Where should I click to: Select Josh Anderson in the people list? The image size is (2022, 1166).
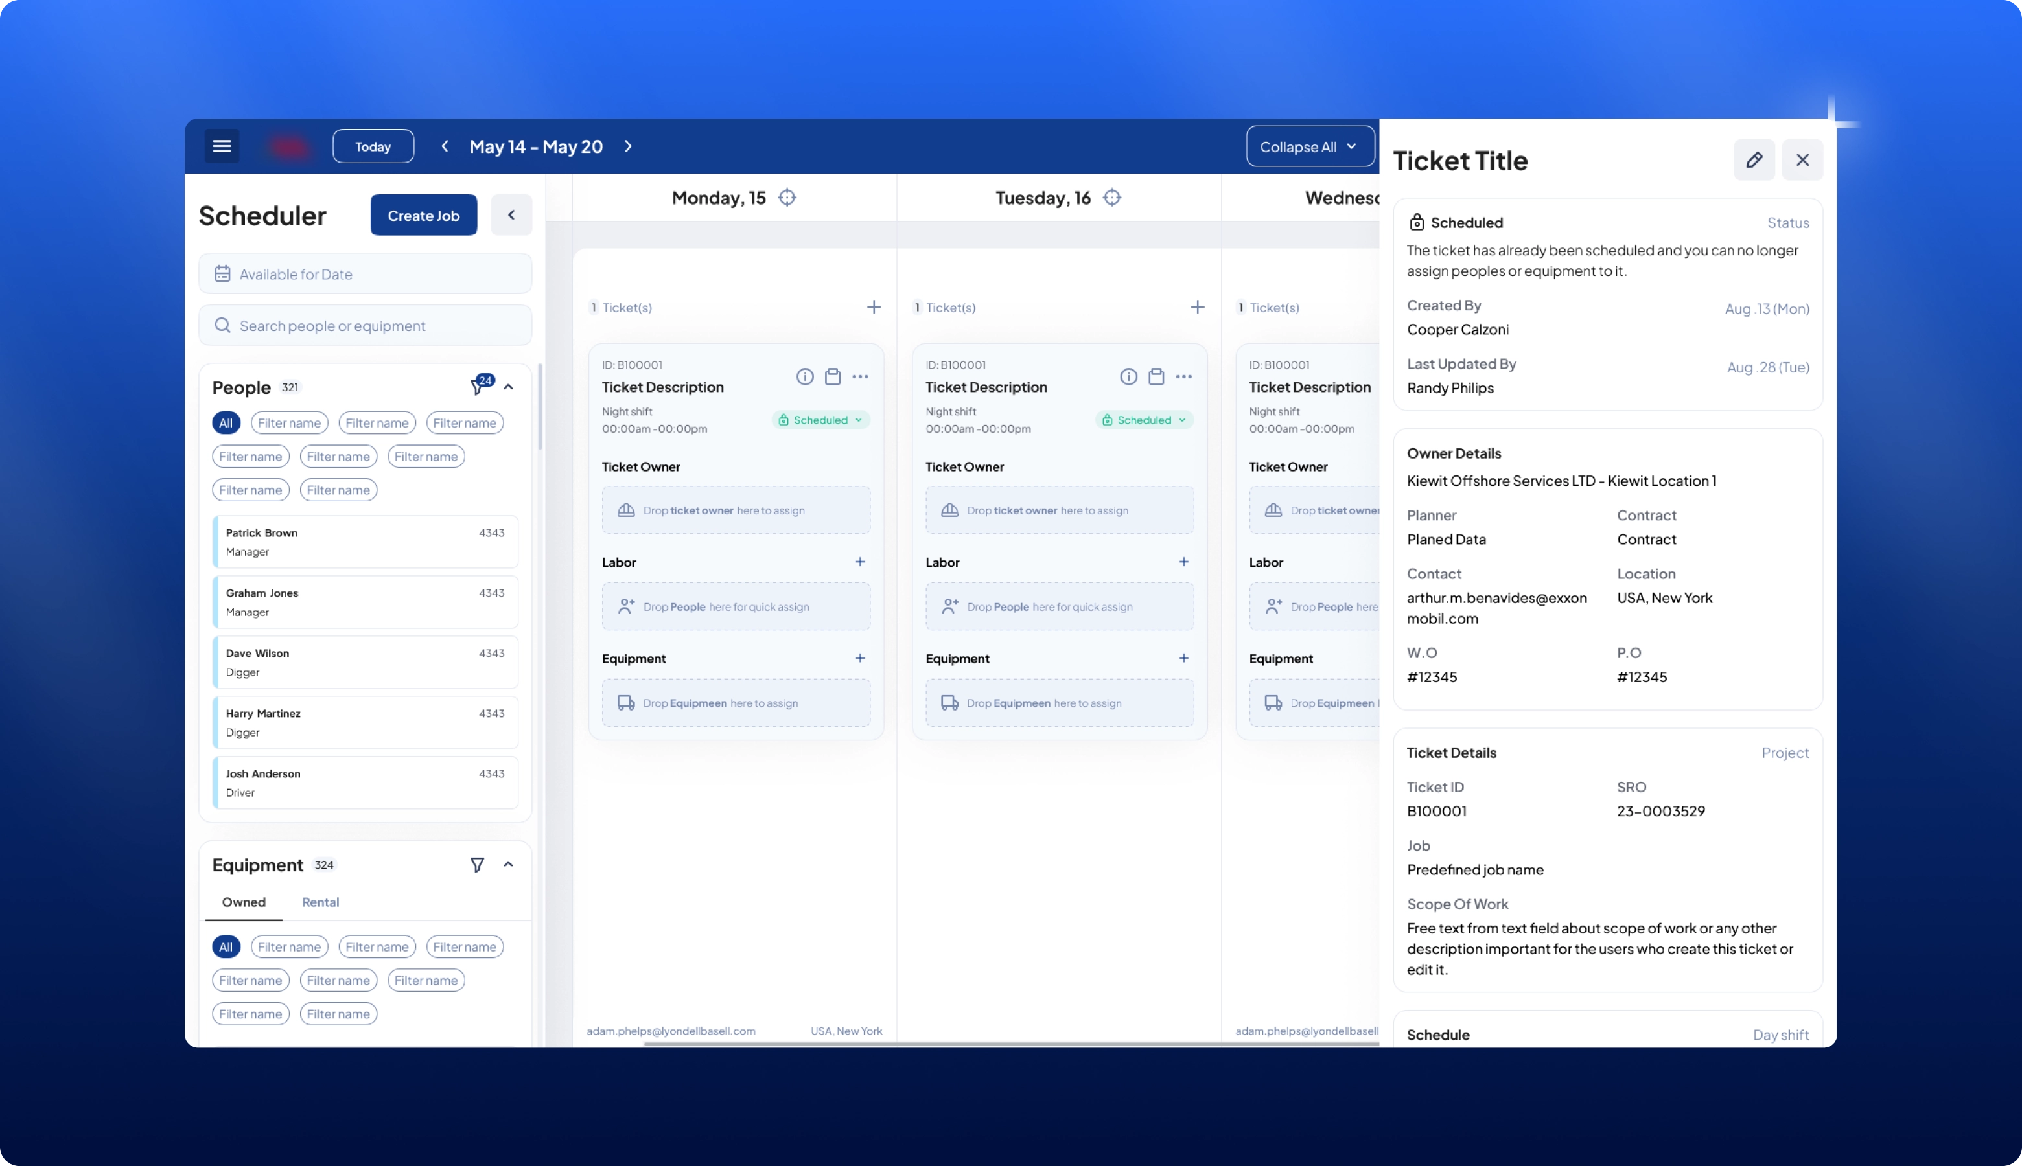[x=366, y=783]
